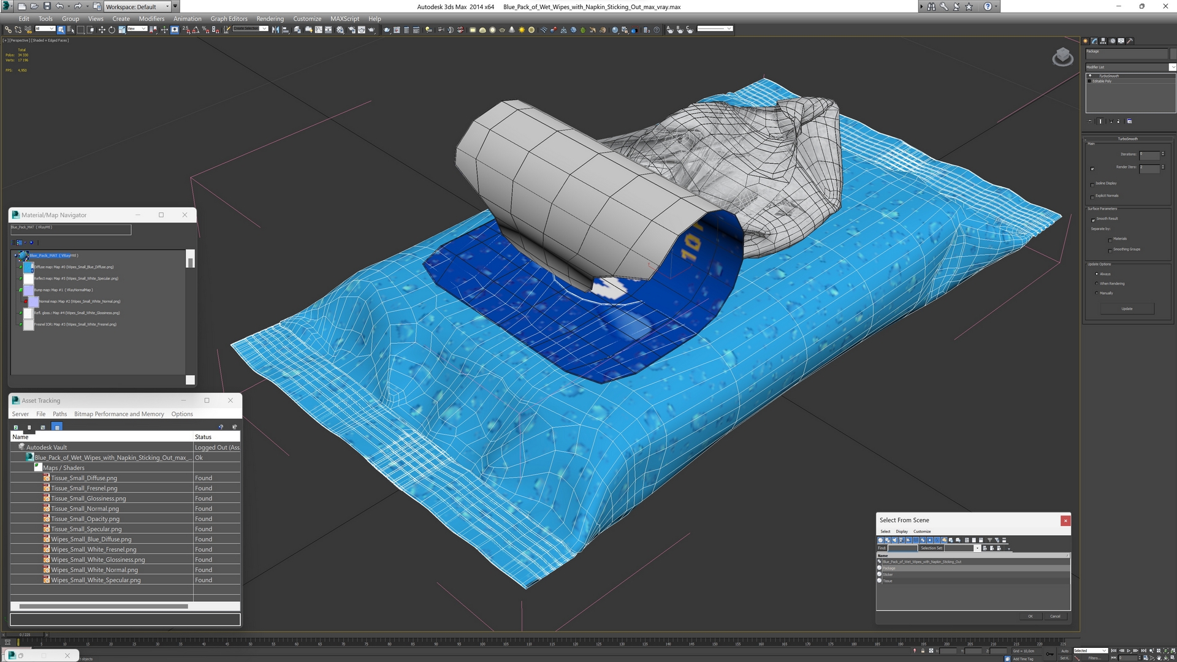Click the Selection Lock toggle icon
1177x662 pixels.
pos(923,651)
